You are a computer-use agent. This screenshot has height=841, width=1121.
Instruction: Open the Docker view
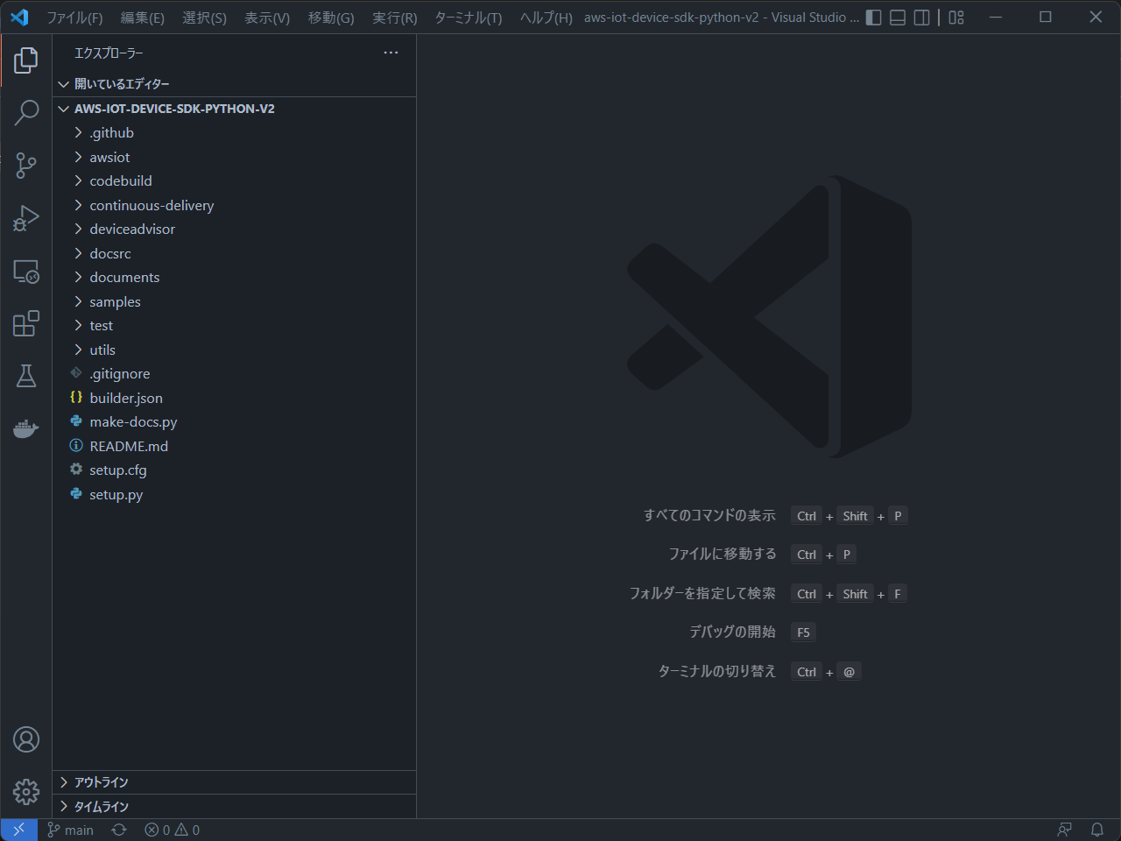26,428
